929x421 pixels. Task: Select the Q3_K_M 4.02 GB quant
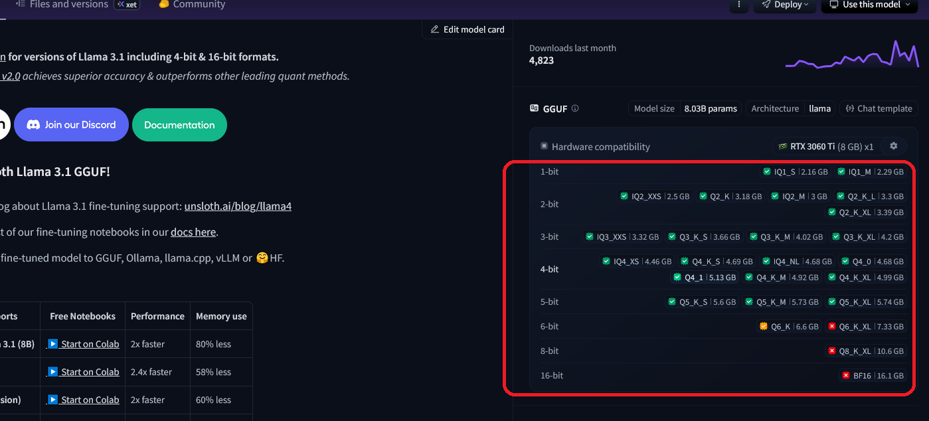tap(786, 236)
